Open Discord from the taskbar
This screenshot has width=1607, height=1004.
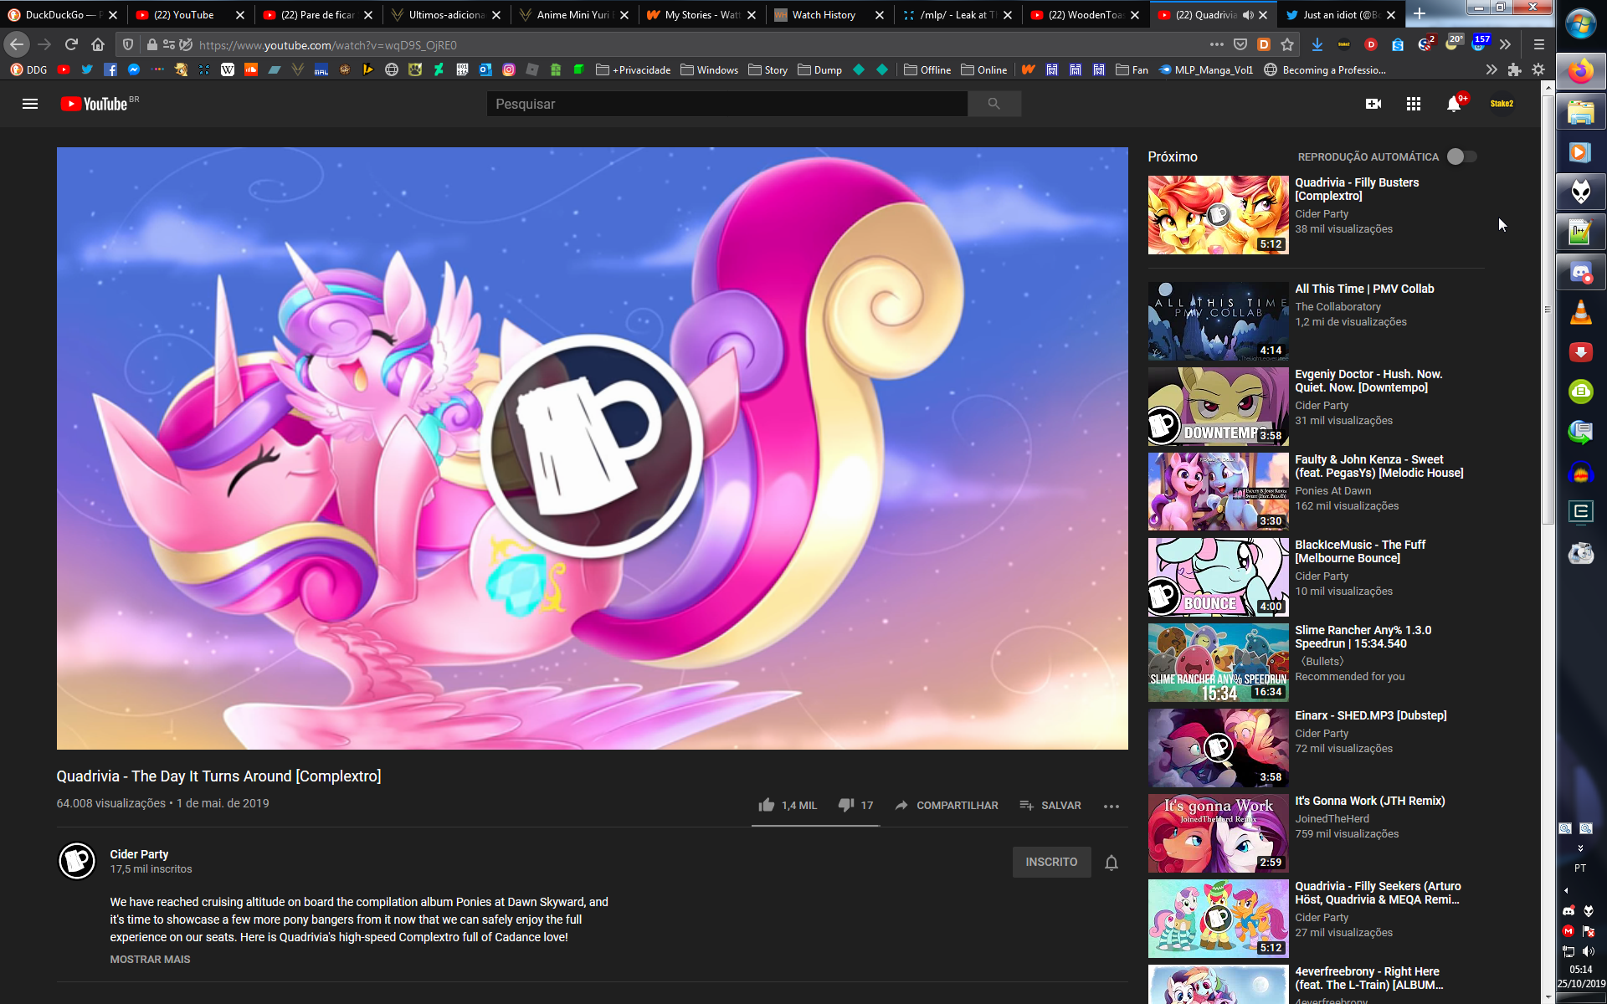[x=1580, y=273]
